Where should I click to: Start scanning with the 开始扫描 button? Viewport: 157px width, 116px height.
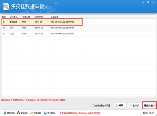149,106
